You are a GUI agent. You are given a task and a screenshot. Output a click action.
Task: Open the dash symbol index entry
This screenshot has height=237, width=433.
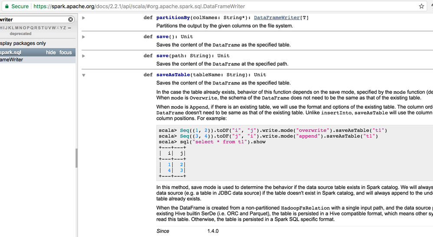click(x=69, y=28)
